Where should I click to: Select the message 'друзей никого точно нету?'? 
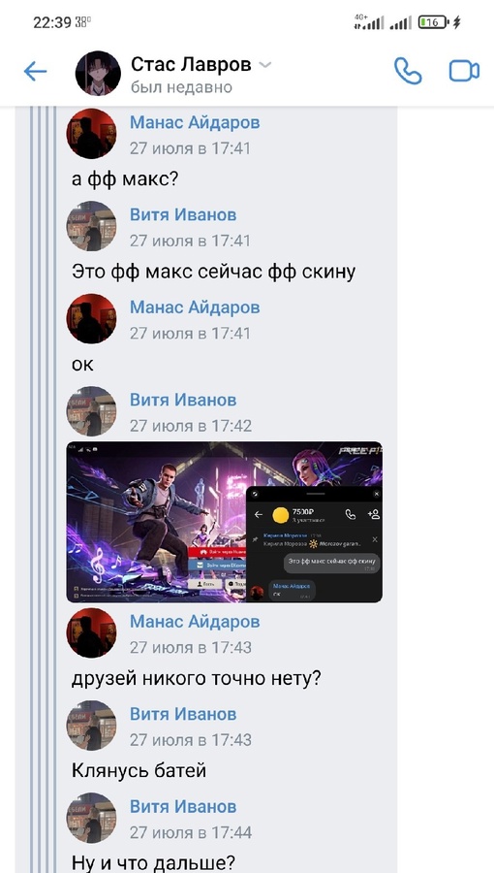click(197, 679)
